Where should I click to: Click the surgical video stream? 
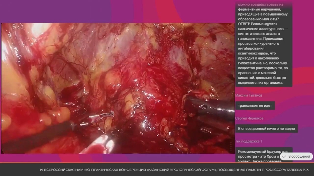pyautogui.click(x=118, y=88)
